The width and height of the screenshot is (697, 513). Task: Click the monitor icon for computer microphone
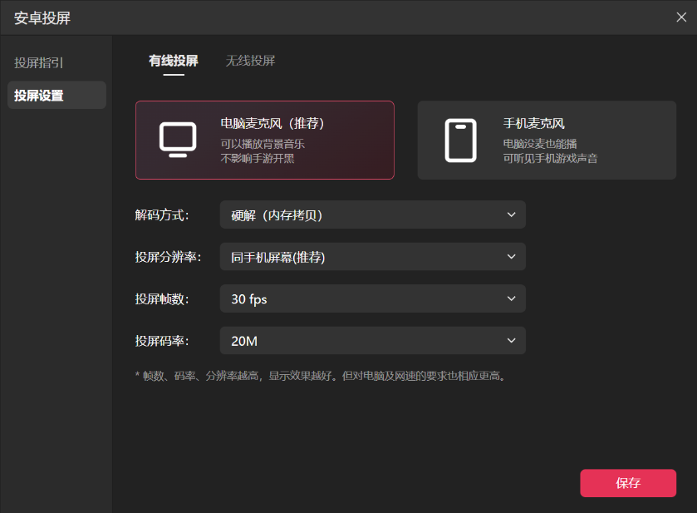(177, 140)
